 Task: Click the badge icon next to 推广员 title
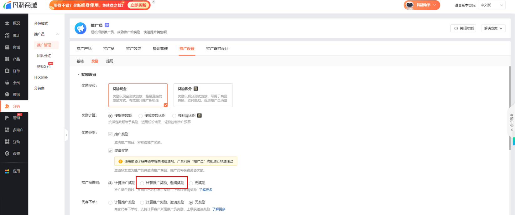(x=107, y=25)
